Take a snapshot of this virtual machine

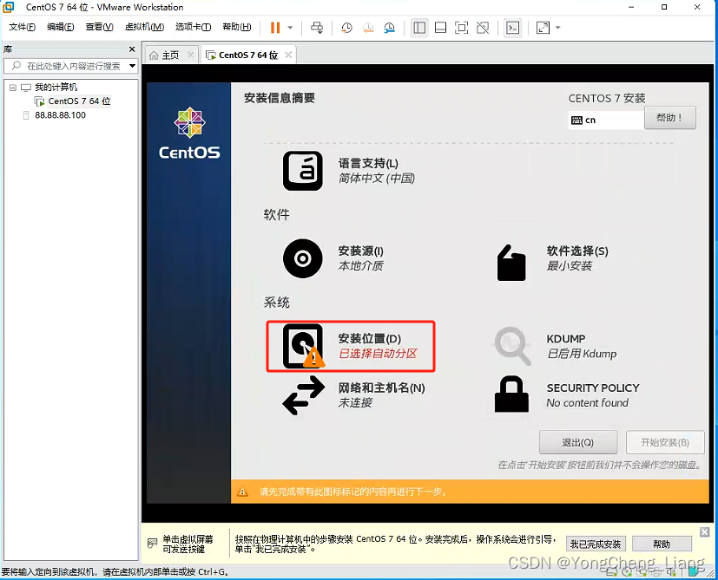pos(346,28)
